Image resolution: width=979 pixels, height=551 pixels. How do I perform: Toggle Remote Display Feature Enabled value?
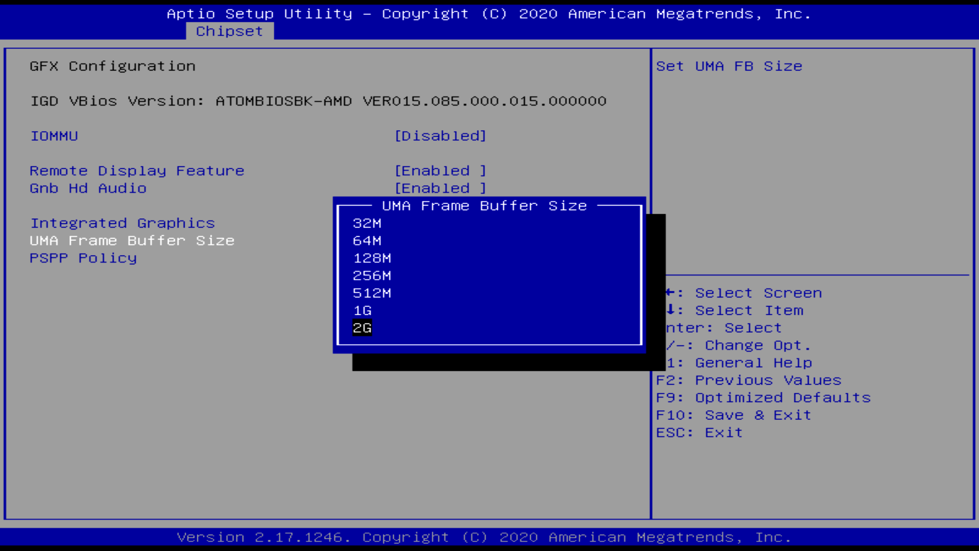440,171
